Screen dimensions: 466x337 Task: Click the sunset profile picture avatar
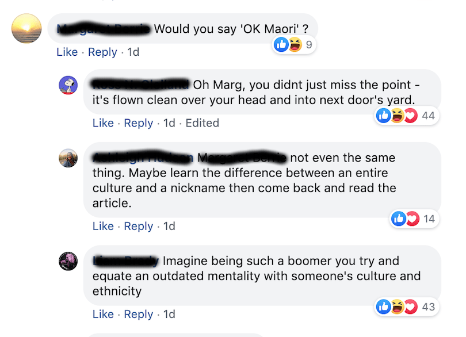26,29
